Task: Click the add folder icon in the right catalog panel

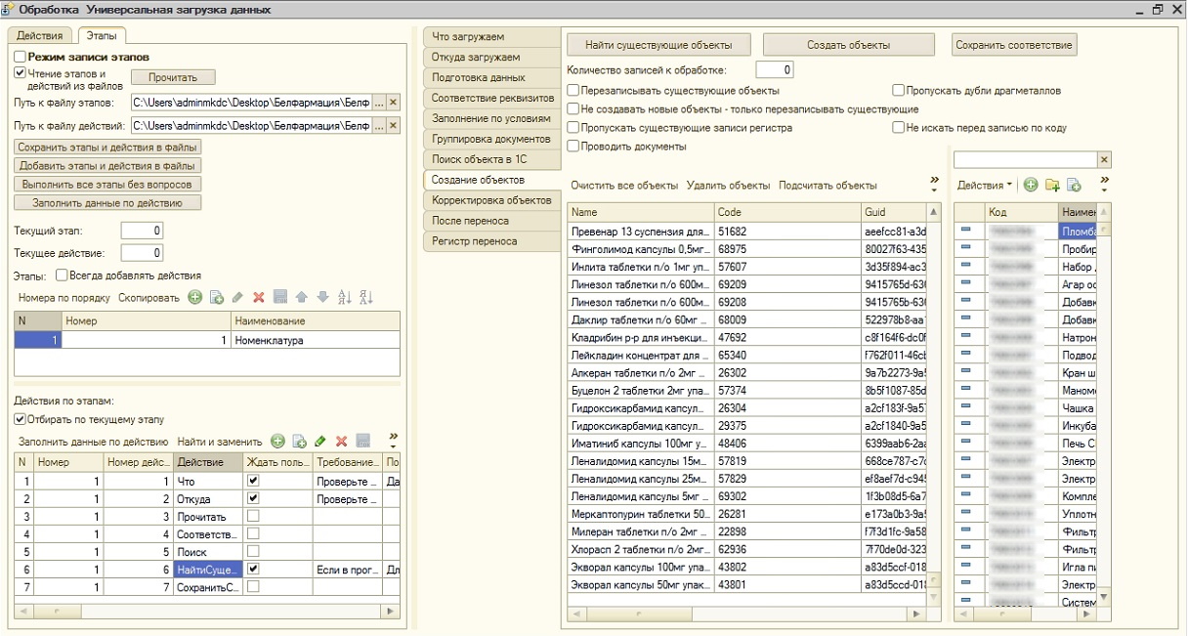Action: [1052, 185]
